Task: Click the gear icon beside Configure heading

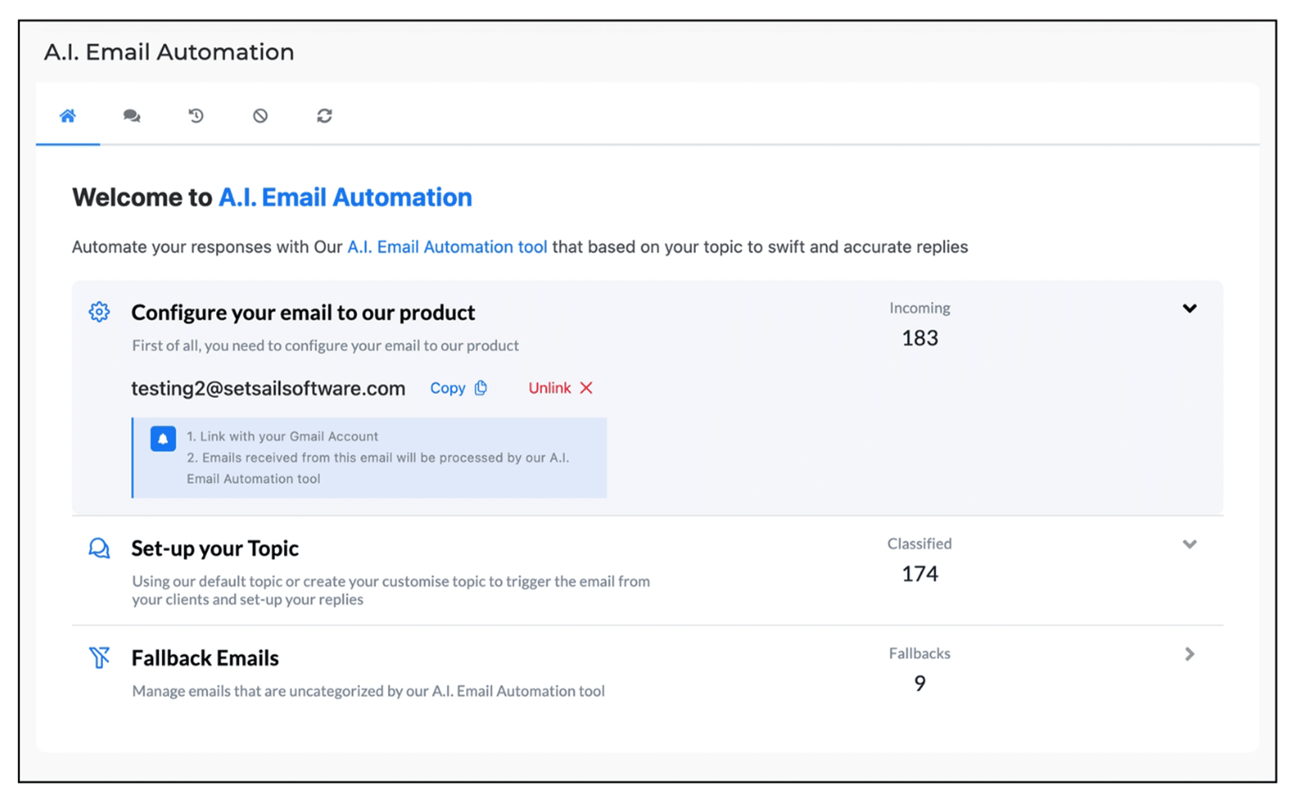Action: pyautogui.click(x=99, y=312)
